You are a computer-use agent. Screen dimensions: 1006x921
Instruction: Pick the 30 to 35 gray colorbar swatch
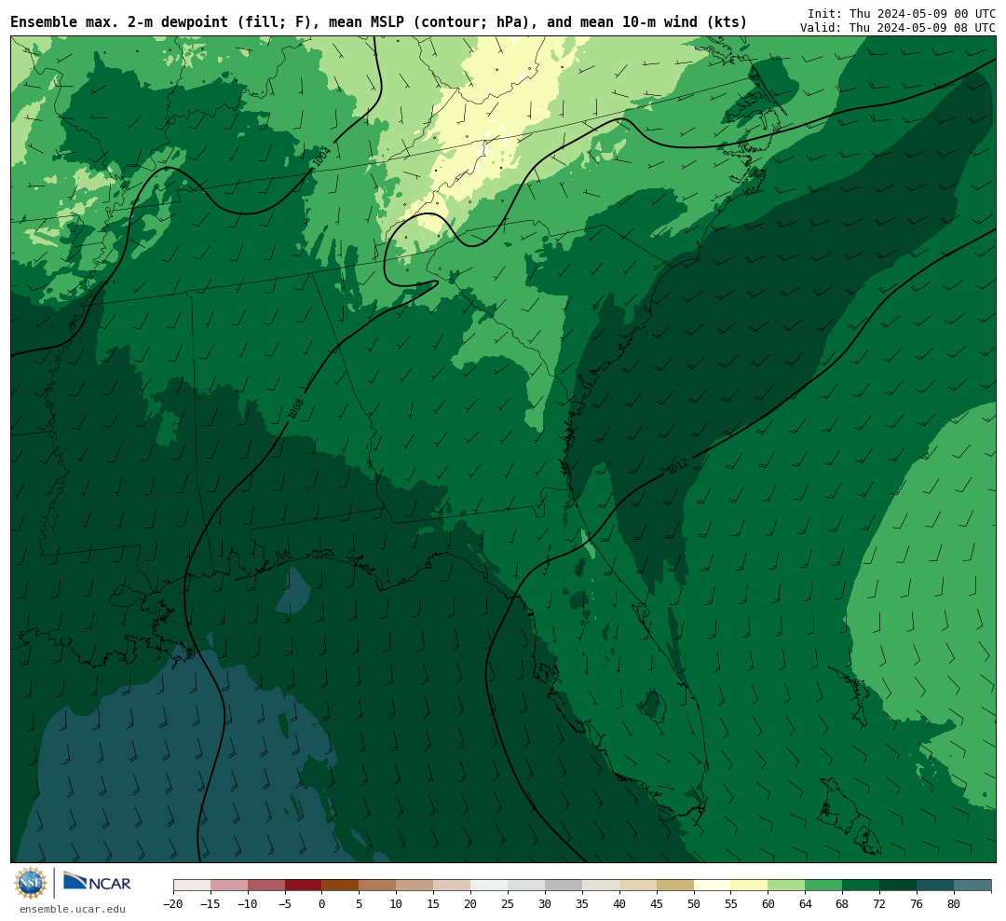[564, 886]
